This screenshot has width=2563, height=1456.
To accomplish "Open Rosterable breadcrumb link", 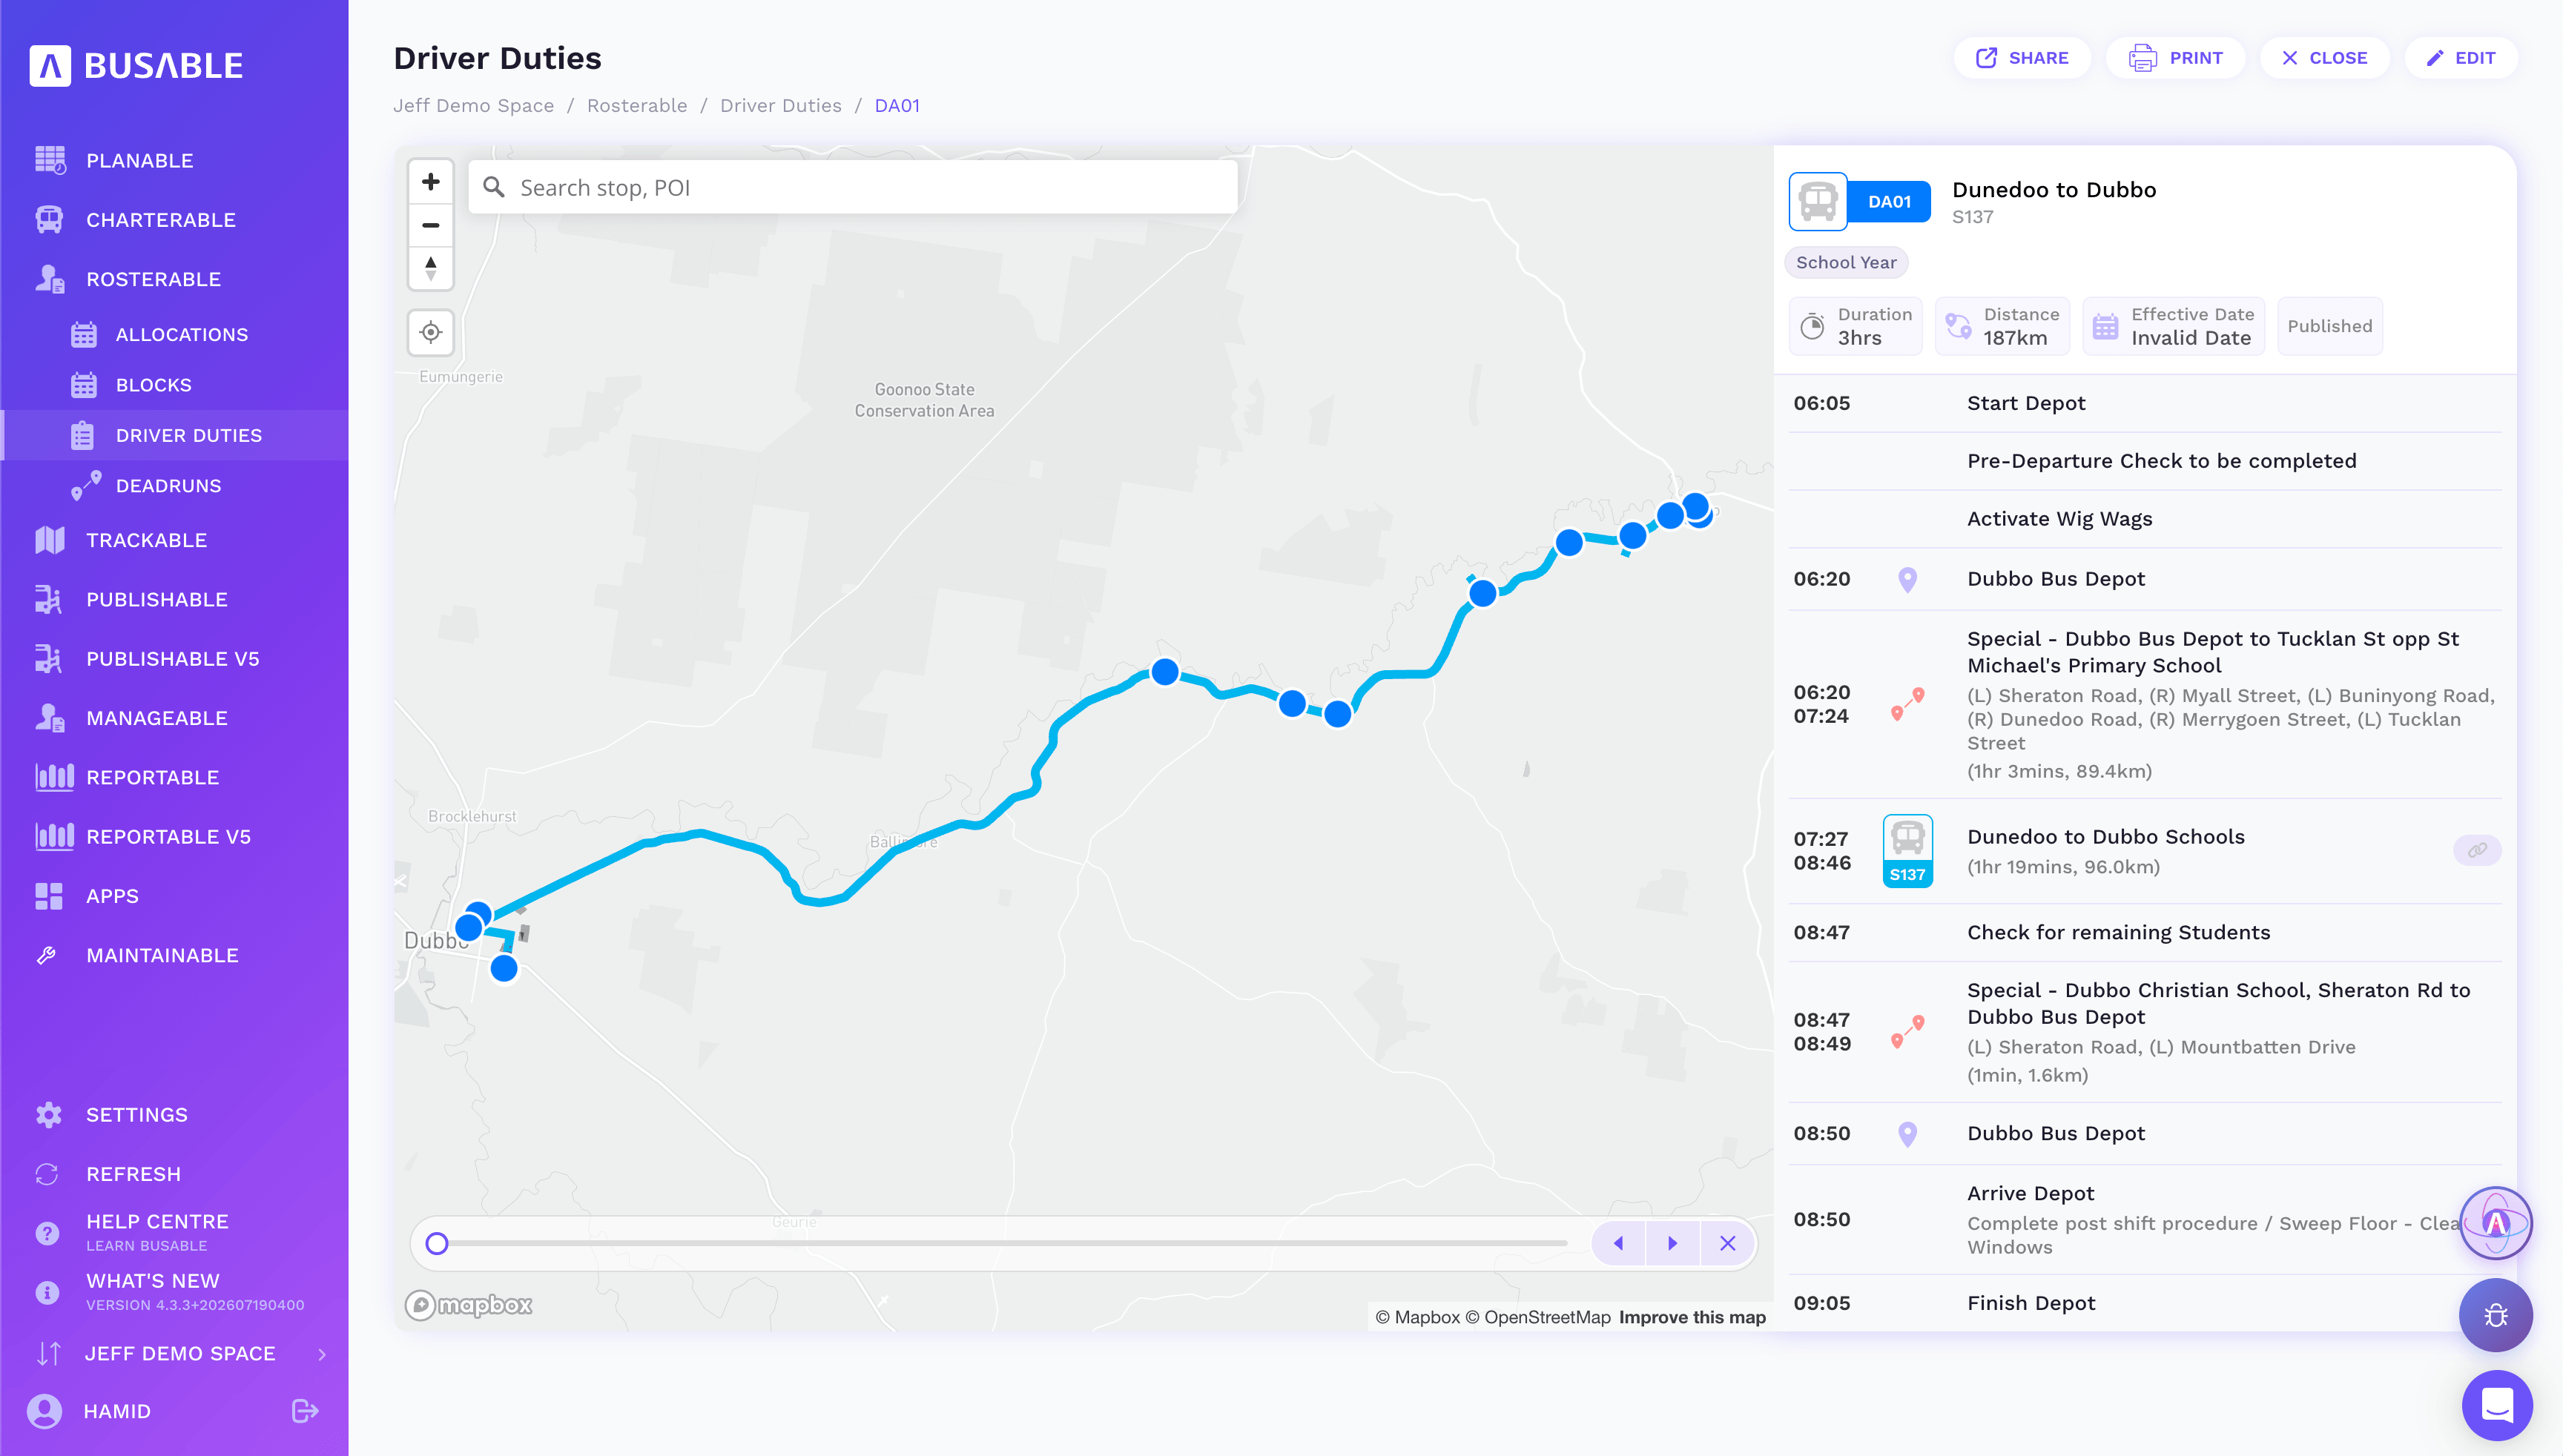I will coord(636,106).
